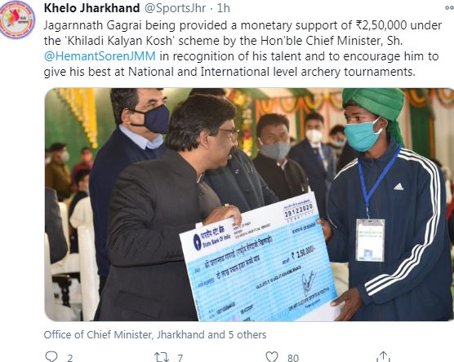The width and height of the screenshot is (454, 362).
Task: Click the 'and 5 others' tagged text
Action: coord(237,335)
